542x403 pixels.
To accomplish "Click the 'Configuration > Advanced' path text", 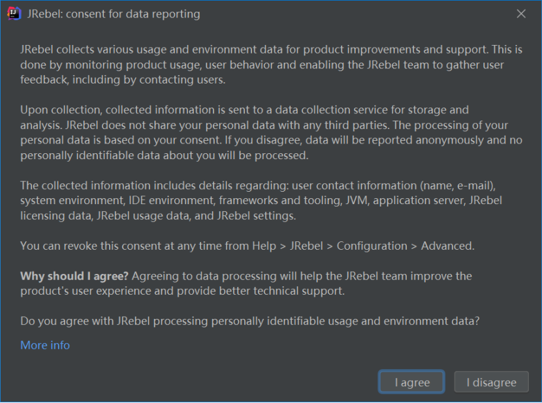I will 405,246.
